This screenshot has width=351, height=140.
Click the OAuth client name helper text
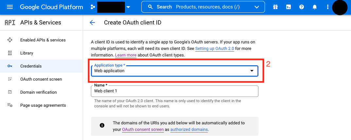168,103
